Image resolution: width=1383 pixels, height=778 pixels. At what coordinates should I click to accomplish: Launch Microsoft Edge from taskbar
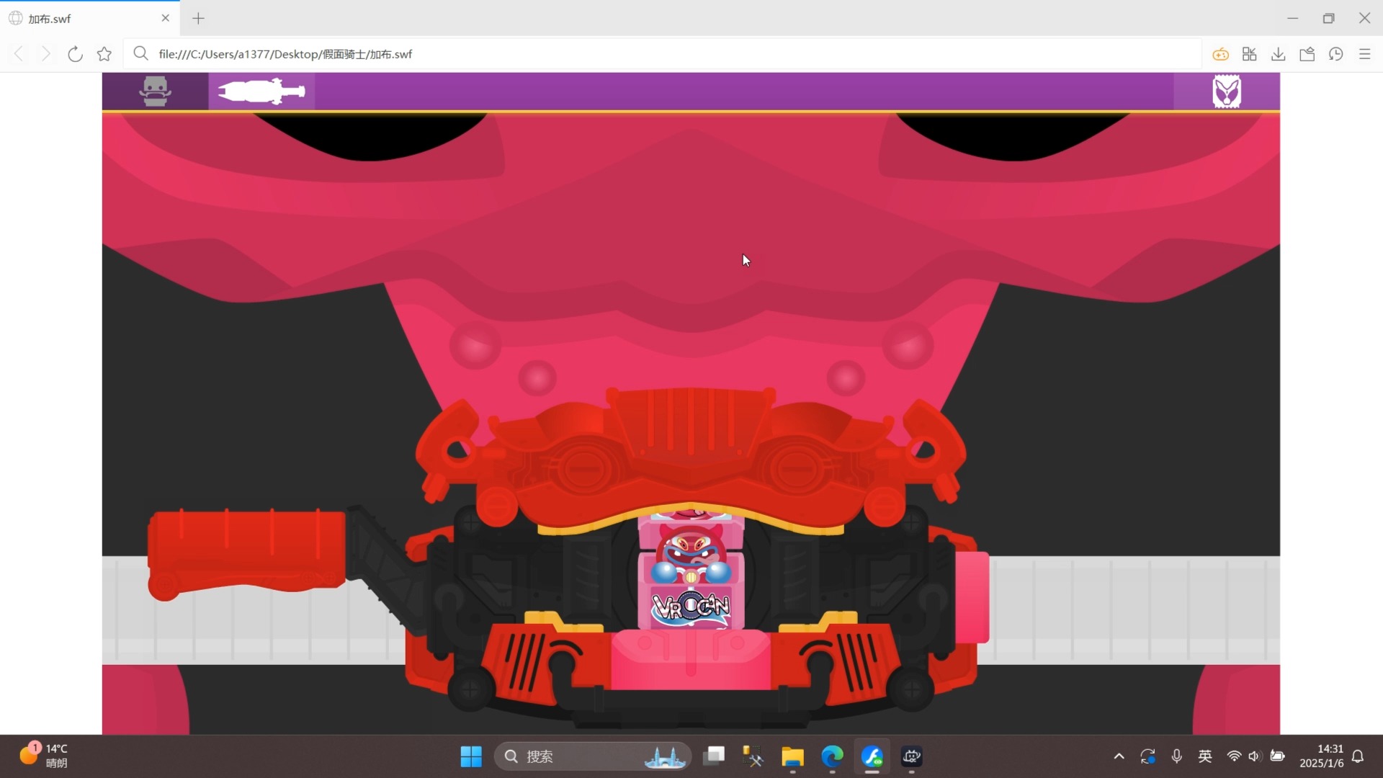[x=832, y=756]
